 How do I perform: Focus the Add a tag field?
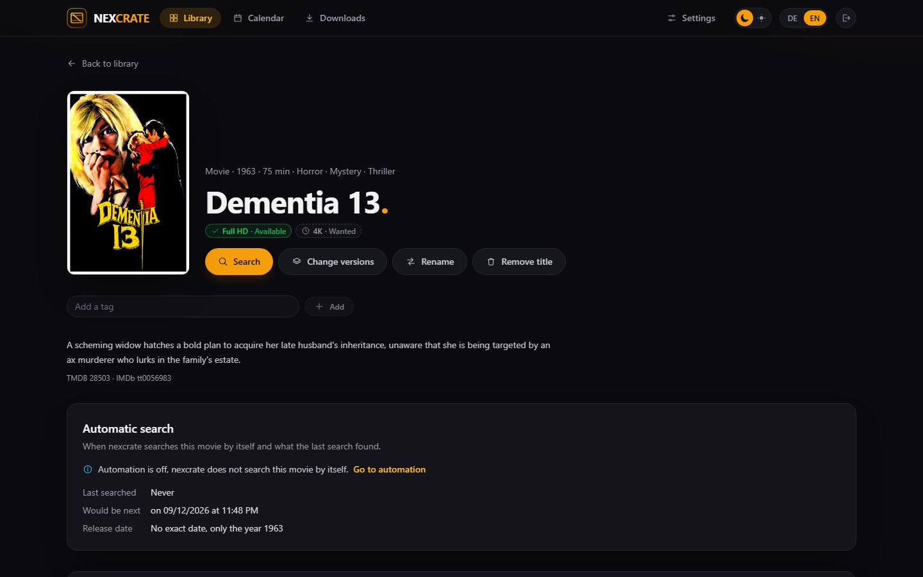[x=183, y=306]
